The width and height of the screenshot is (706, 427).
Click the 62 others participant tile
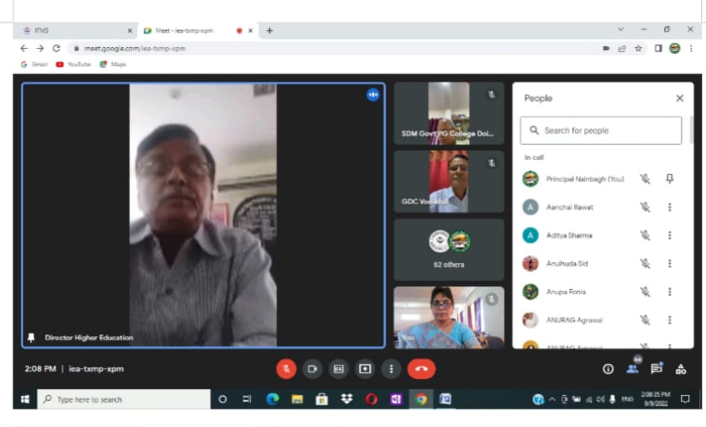pos(449,250)
